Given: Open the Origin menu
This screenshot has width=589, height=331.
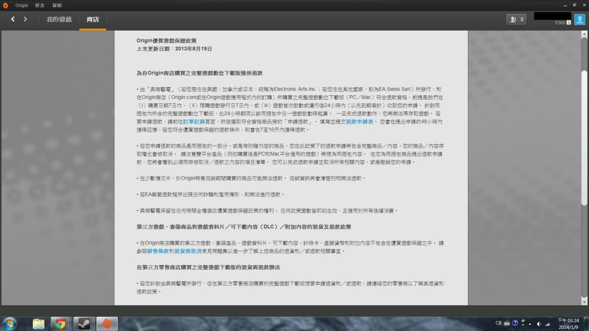Looking at the screenshot, I should [21, 5].
